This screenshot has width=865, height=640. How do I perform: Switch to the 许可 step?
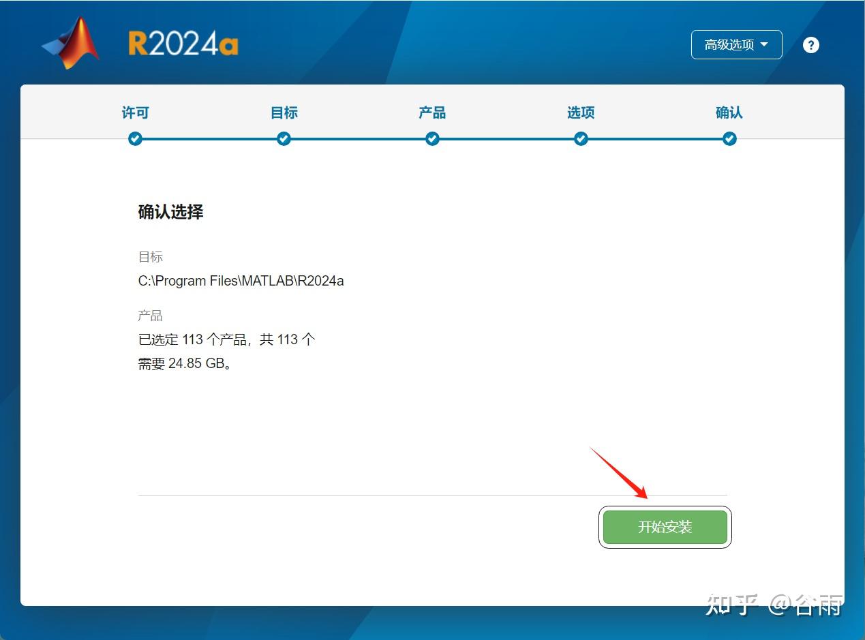tap(135, 112)
